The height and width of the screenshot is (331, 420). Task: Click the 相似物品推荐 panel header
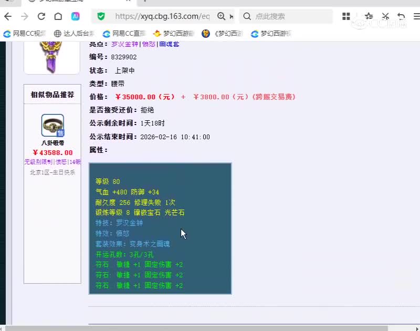pos(52,95)
